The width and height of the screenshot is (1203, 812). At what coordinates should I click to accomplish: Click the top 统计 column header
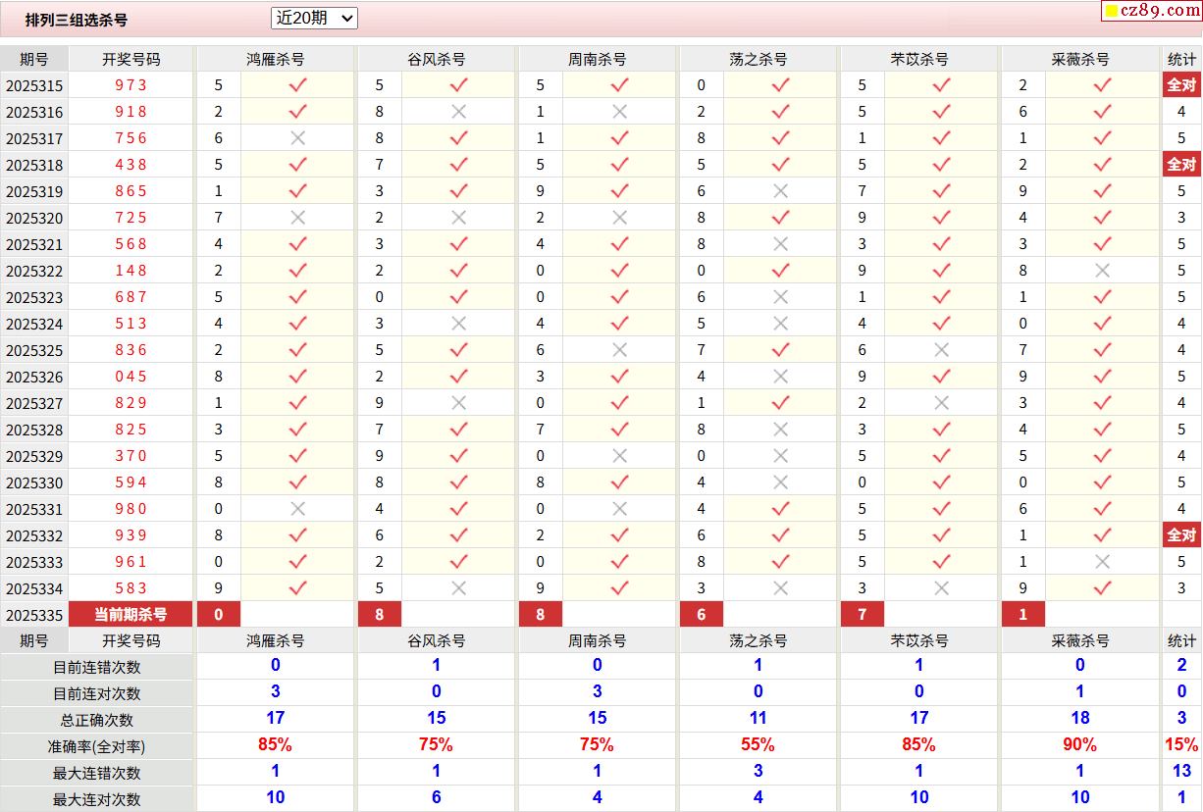tap(1181, 59)
